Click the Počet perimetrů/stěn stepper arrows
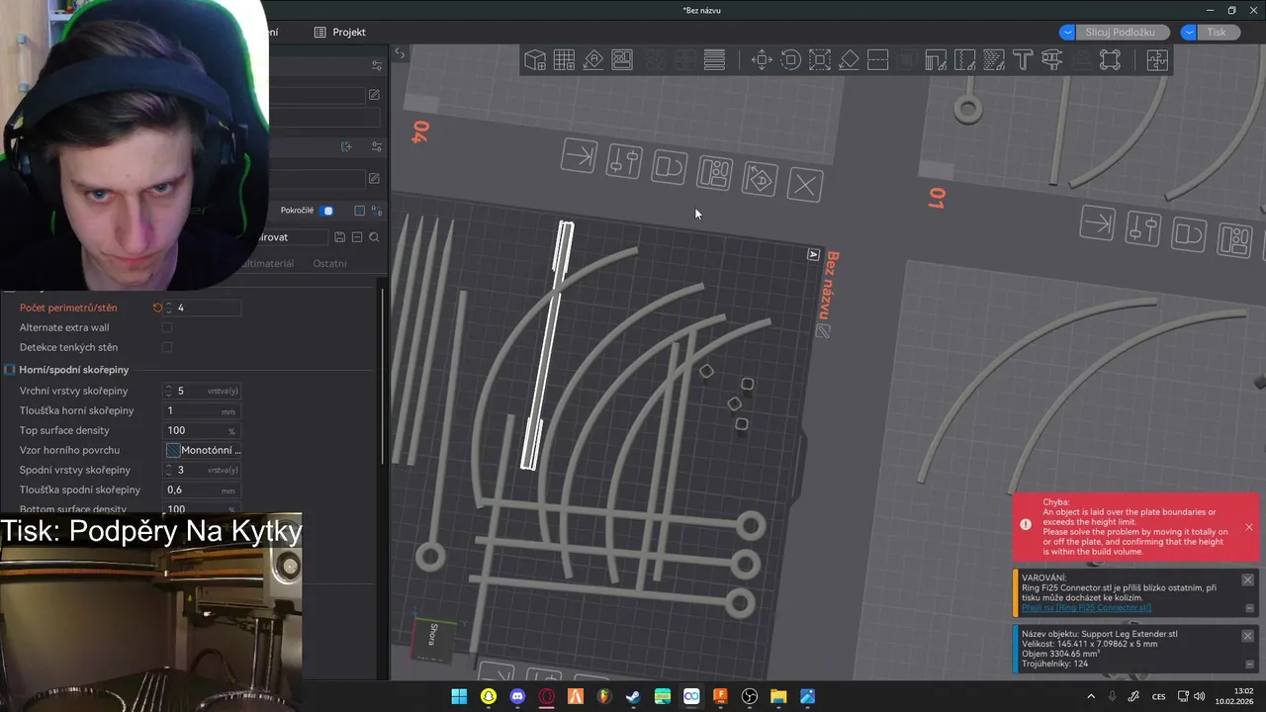The width and height of the screenshot is (1266, 712). 169,308
